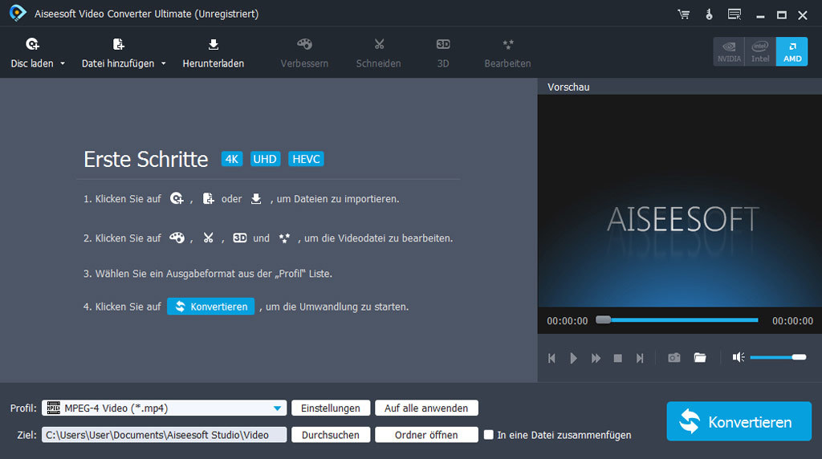Image resolution: width=822 pixels, height=459 pixels.
Task: Open the Bearbeiten edit tool
Action: (x=507, y=54)
